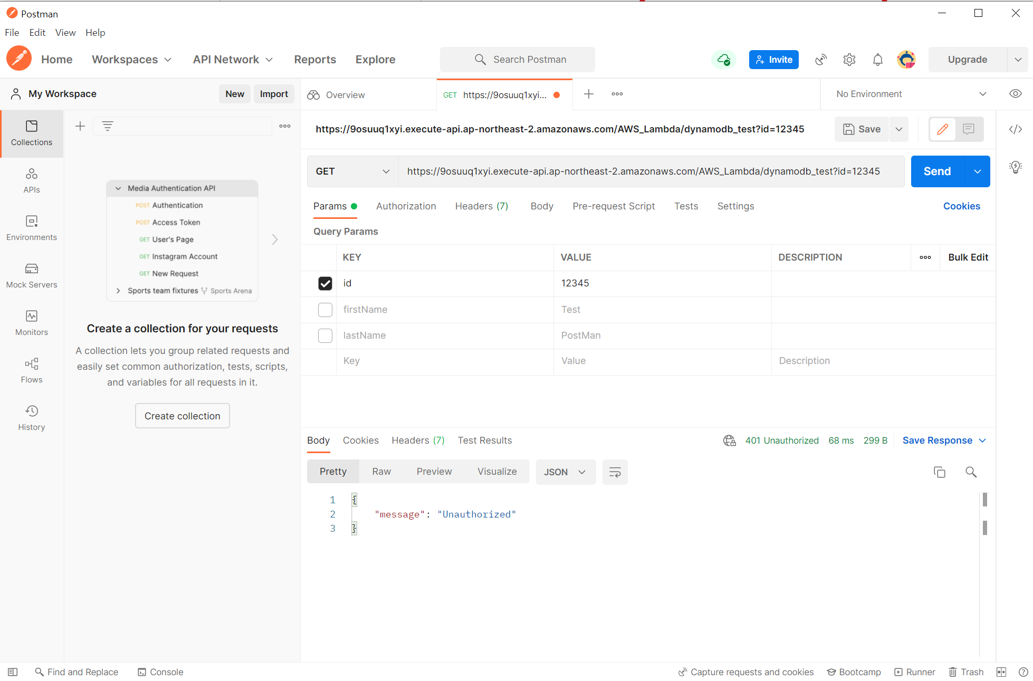
Task: Click the Search Postman field
Action: [517, 60]
